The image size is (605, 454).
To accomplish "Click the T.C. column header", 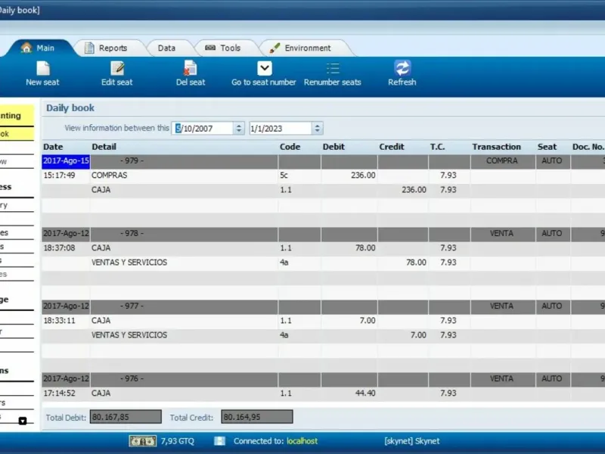I will click(x=438, y=147).
